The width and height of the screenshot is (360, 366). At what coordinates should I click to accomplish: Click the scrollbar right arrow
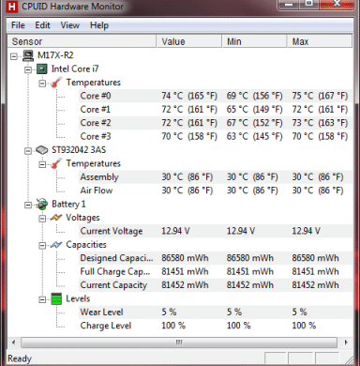pyautogui.click(x=346, y=343)
